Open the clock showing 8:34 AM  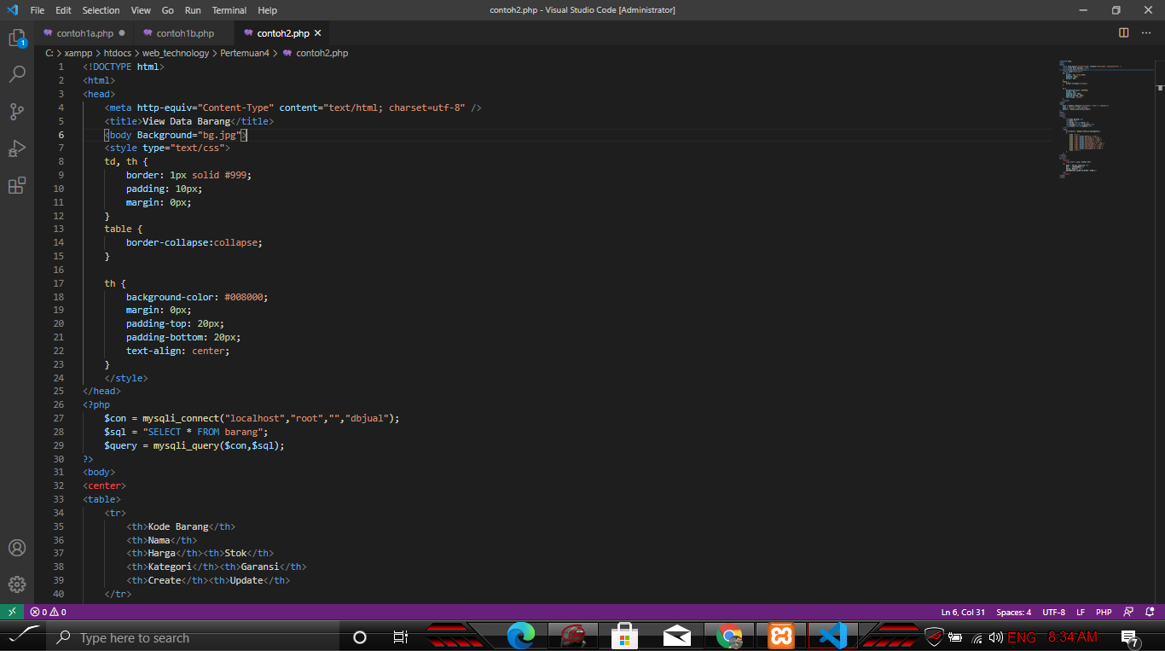click(x=1073, y=637)
